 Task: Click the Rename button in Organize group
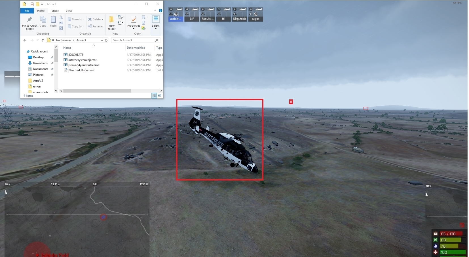pos(95,26)
